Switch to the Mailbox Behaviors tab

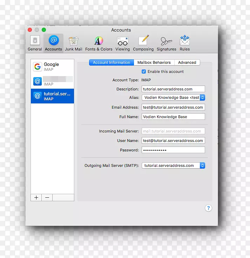[154, 62]
